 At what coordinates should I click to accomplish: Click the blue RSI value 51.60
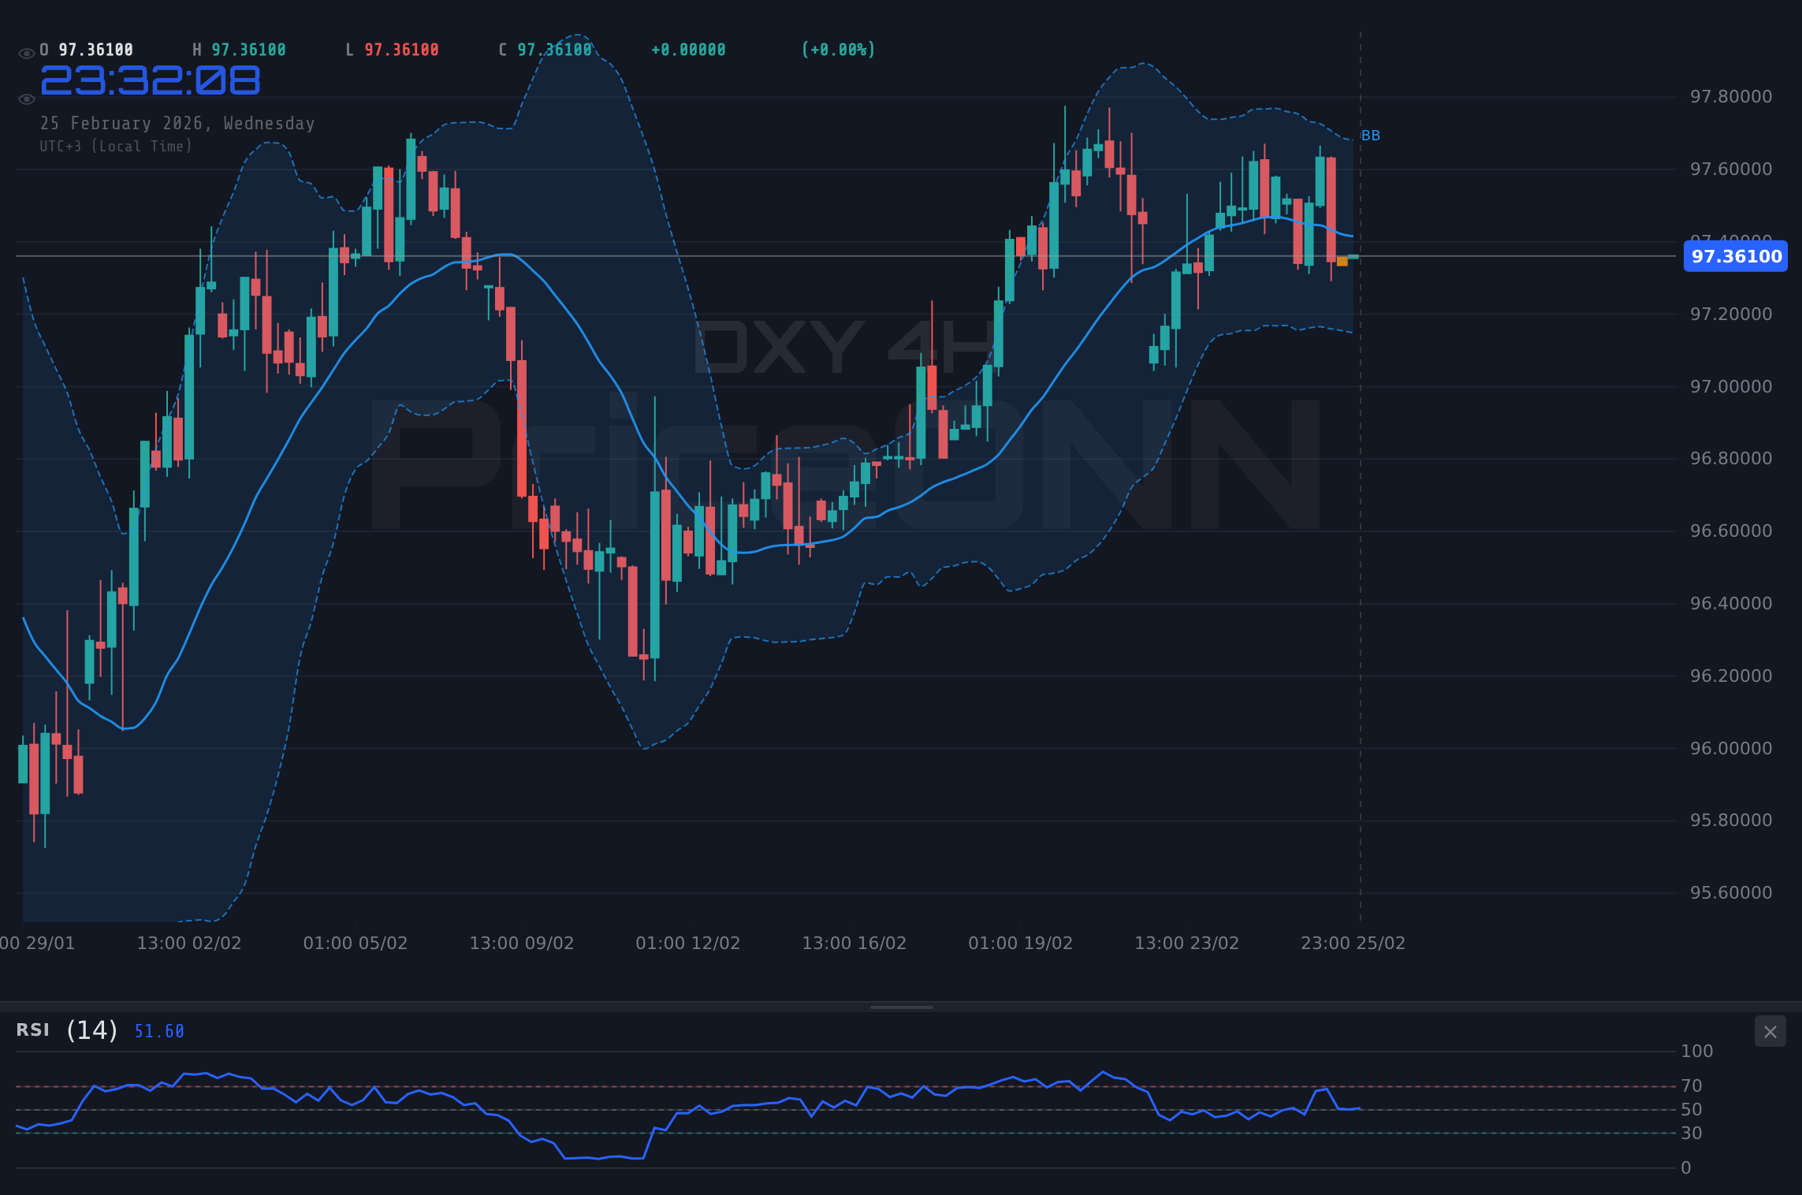158,1031
